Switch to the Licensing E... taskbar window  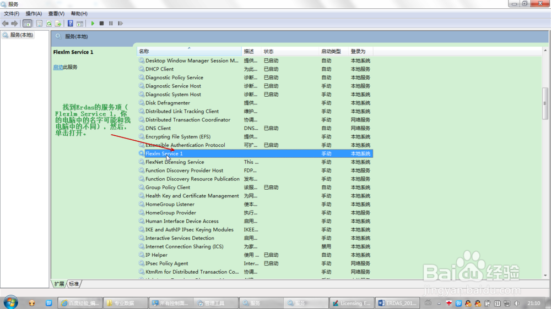(352, 303)
